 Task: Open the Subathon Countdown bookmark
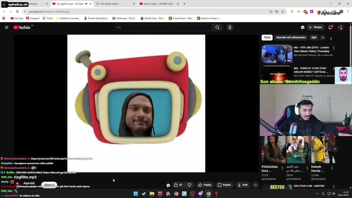(x=68, y=18)
